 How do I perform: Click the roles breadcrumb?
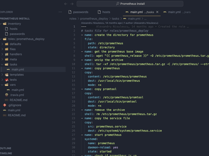point(73,19)
